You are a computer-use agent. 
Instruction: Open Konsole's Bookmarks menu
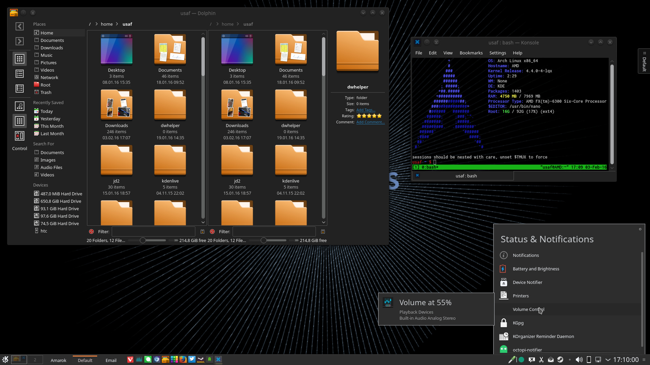click(x=471, y=53)
